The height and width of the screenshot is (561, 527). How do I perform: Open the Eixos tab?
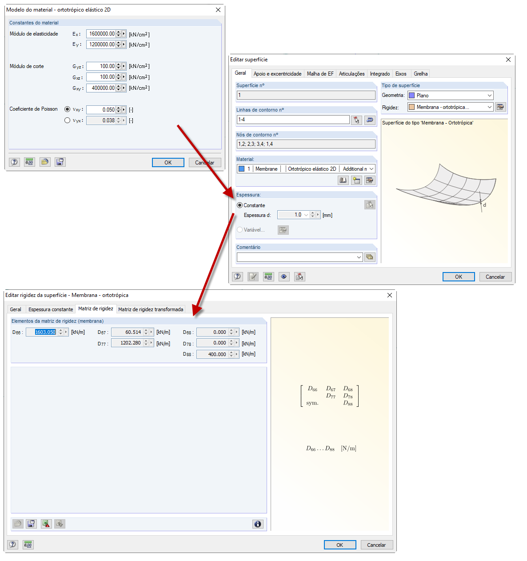(401, 74)
